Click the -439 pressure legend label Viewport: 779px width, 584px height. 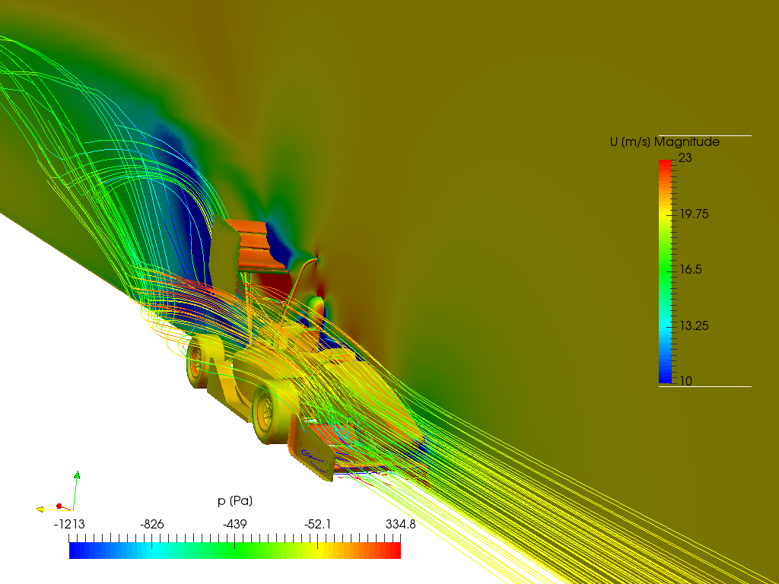(x=234, y=525)
